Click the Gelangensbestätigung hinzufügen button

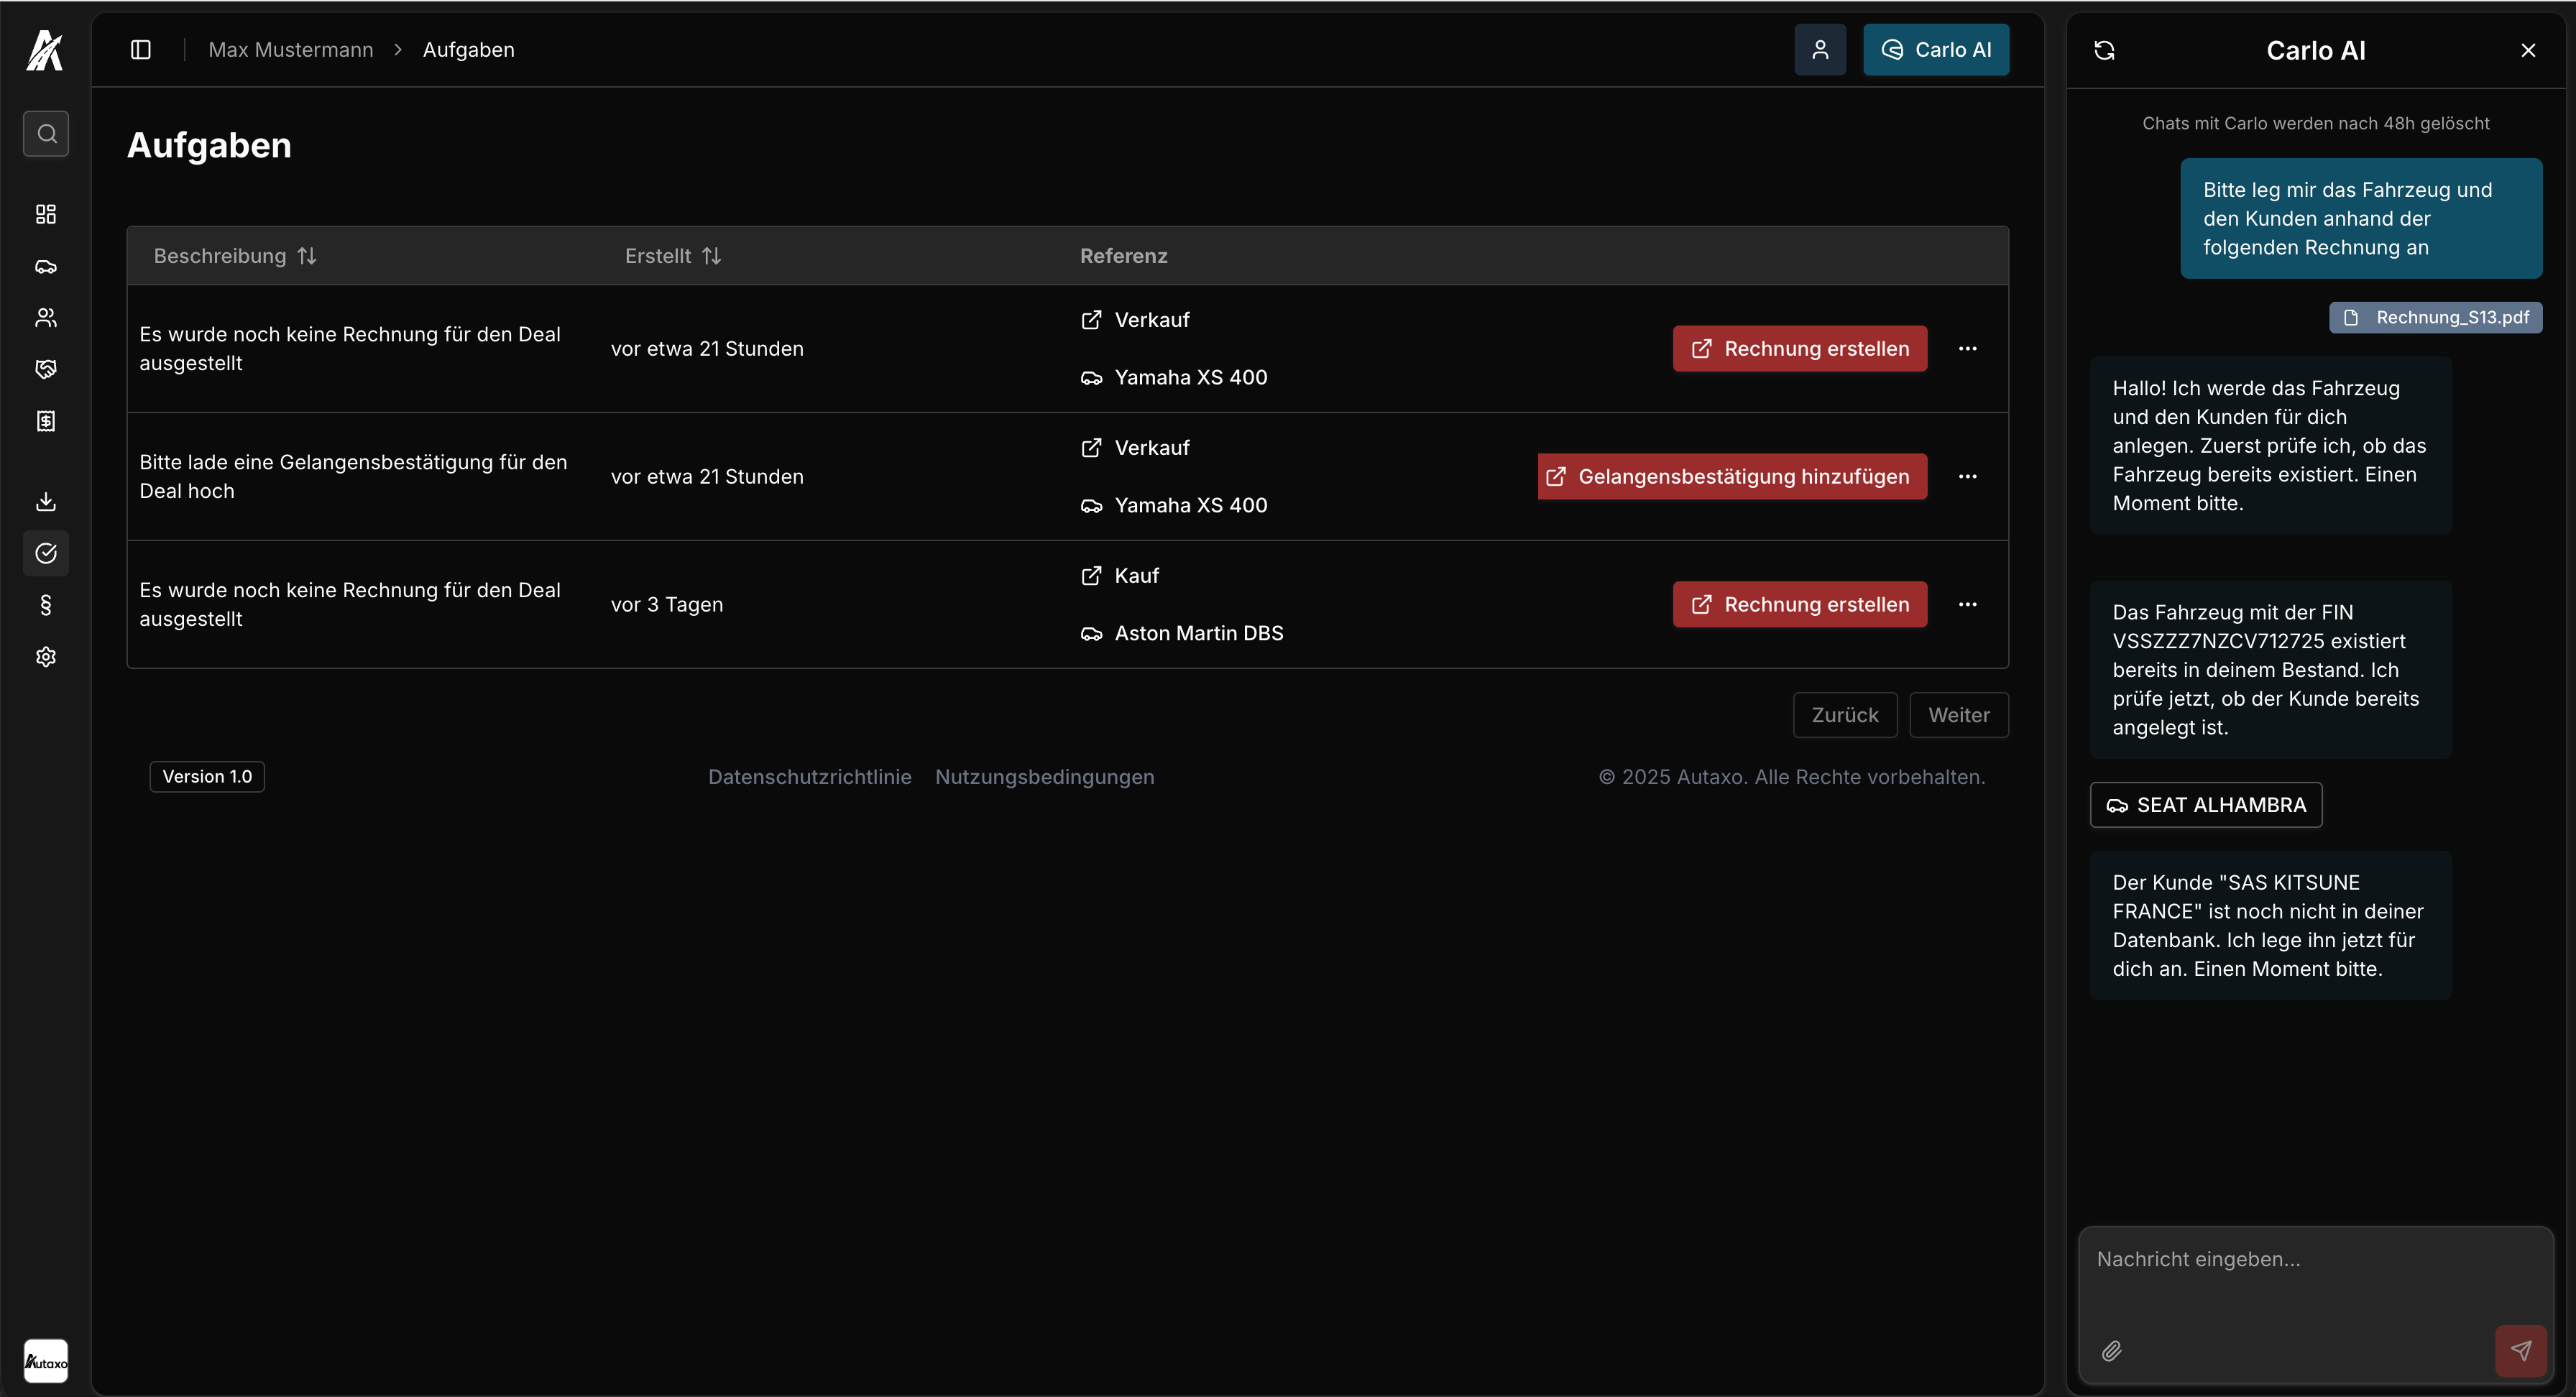coord(1731,476)
